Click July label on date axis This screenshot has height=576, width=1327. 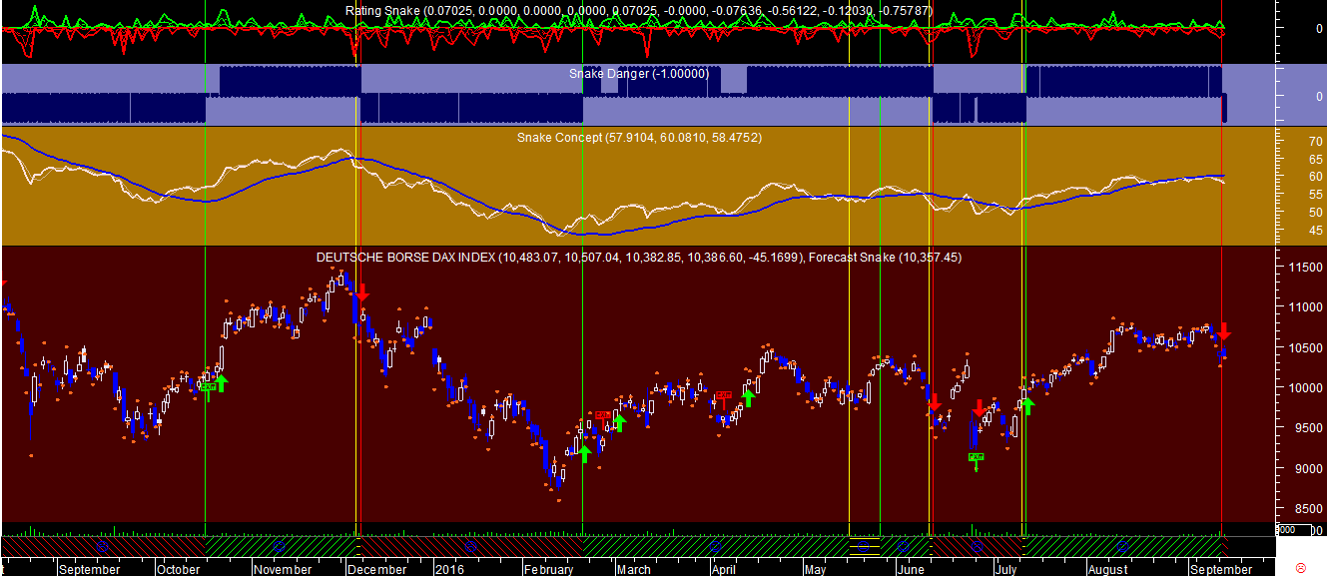click(x=1005, y=569)
